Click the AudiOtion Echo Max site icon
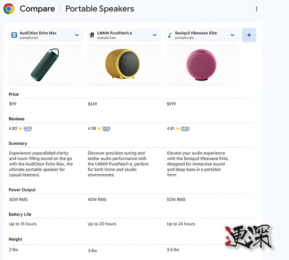This screenshot has width=289, height=260. point(14,35)
